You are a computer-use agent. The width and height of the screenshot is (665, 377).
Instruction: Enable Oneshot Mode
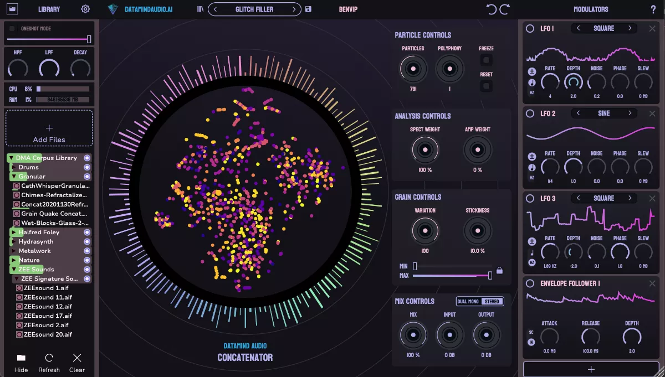coord(12,28)
